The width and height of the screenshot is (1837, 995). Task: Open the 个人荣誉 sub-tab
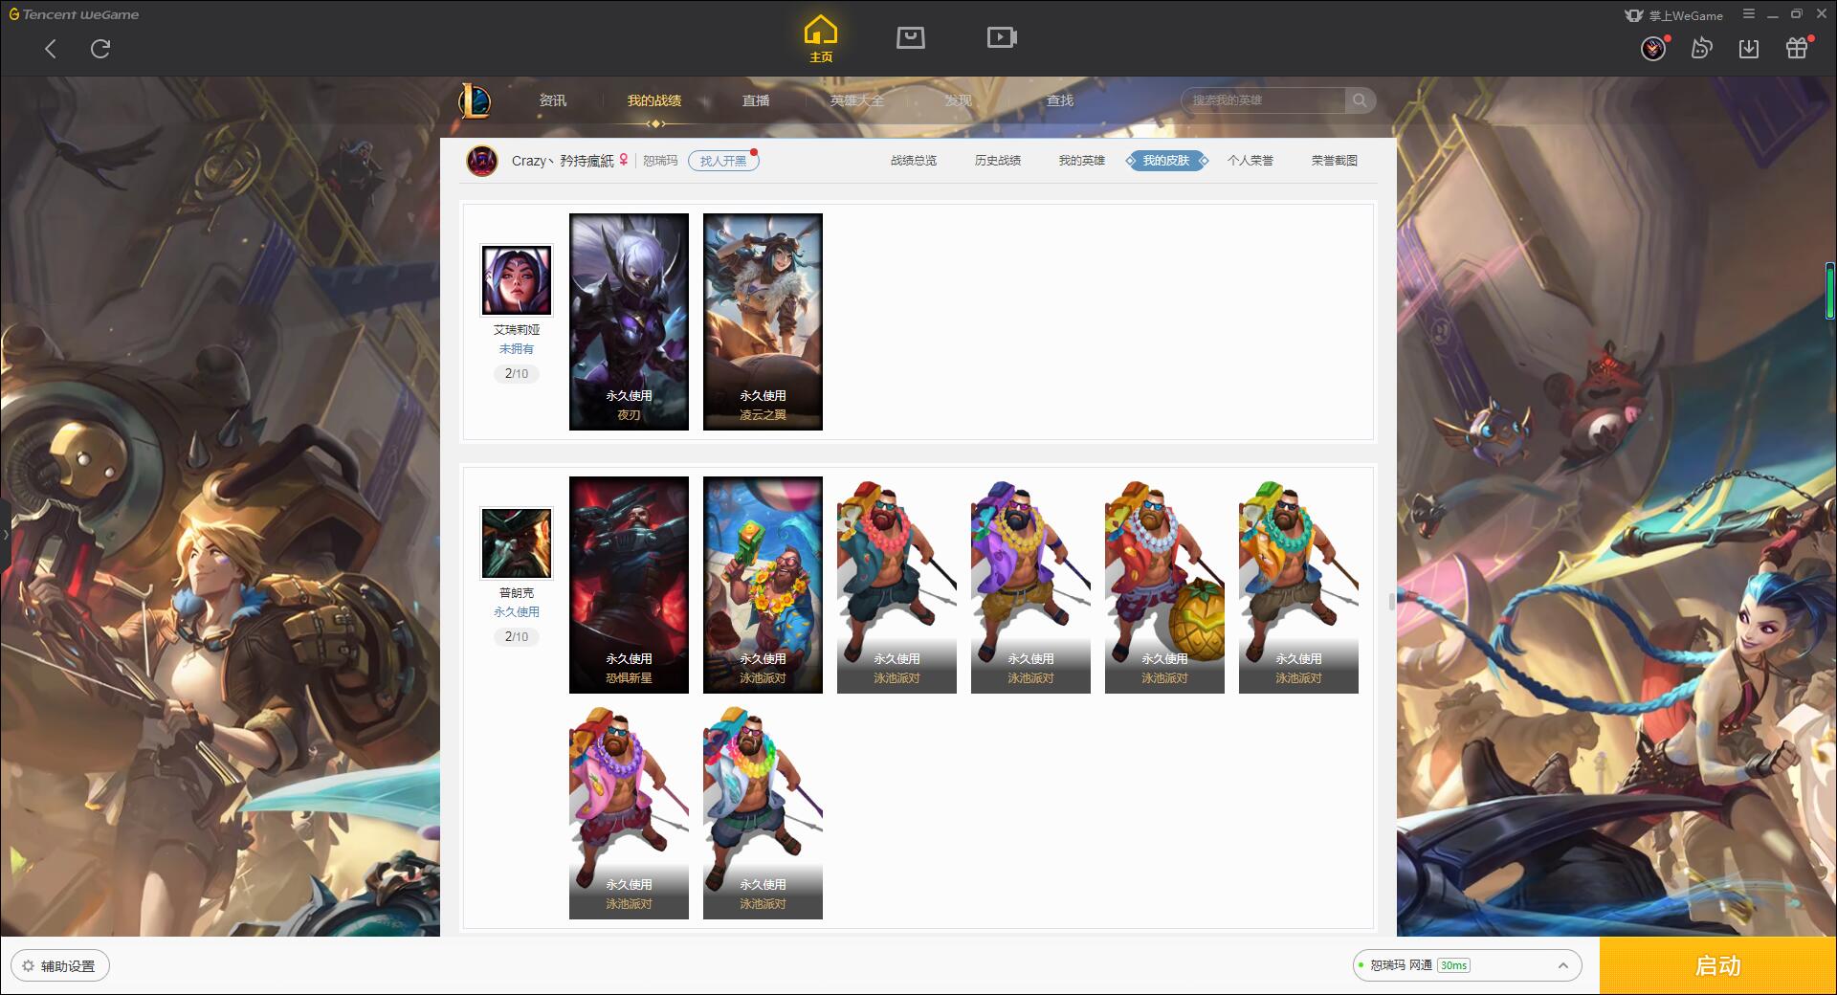pos(1250,161)
